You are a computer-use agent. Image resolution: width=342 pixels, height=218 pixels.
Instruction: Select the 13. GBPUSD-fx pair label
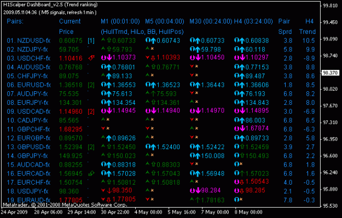point(28,147)
